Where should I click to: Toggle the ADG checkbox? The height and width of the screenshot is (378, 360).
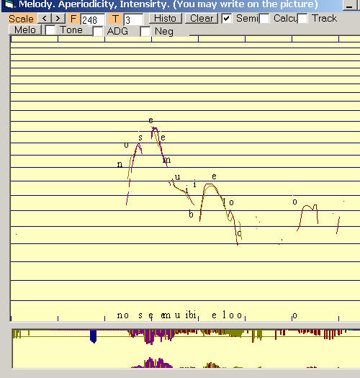[98, 32]
